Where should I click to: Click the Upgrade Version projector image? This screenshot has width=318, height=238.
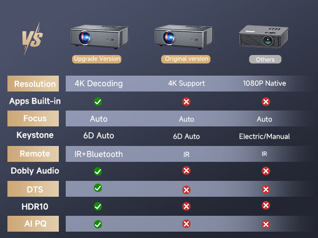[96, 37]
